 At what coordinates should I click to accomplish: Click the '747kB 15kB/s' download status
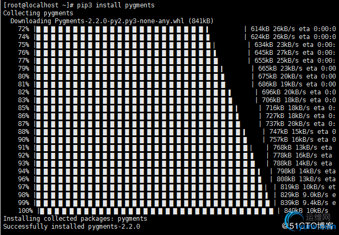[x=291, y=132]
